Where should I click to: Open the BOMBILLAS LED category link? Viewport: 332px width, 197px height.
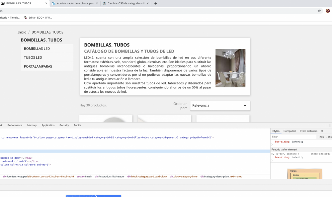coord(38,48)
